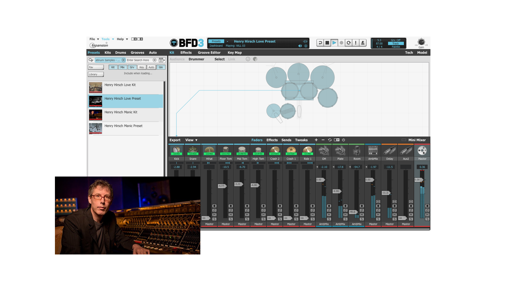Stop playback with the Stop button

[x=327, y=43]
